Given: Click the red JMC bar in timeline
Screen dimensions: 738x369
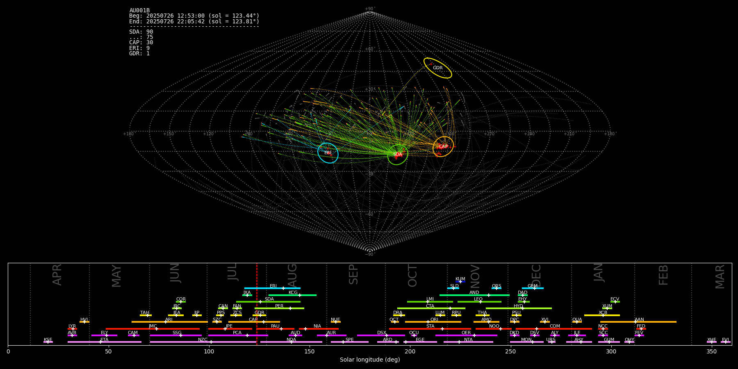Looking at the screenshot, I should click(x=153, y=329).
